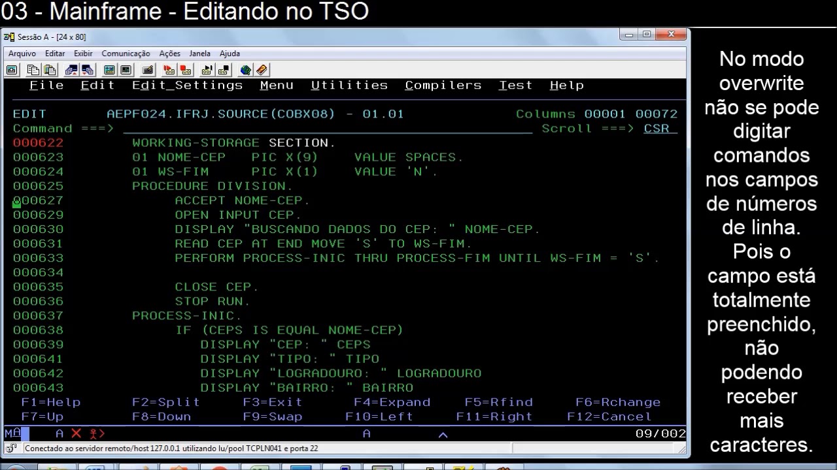Screen dimensions: 837x470
Task: Click the Send File to Host icon
Action: point(71,70)
